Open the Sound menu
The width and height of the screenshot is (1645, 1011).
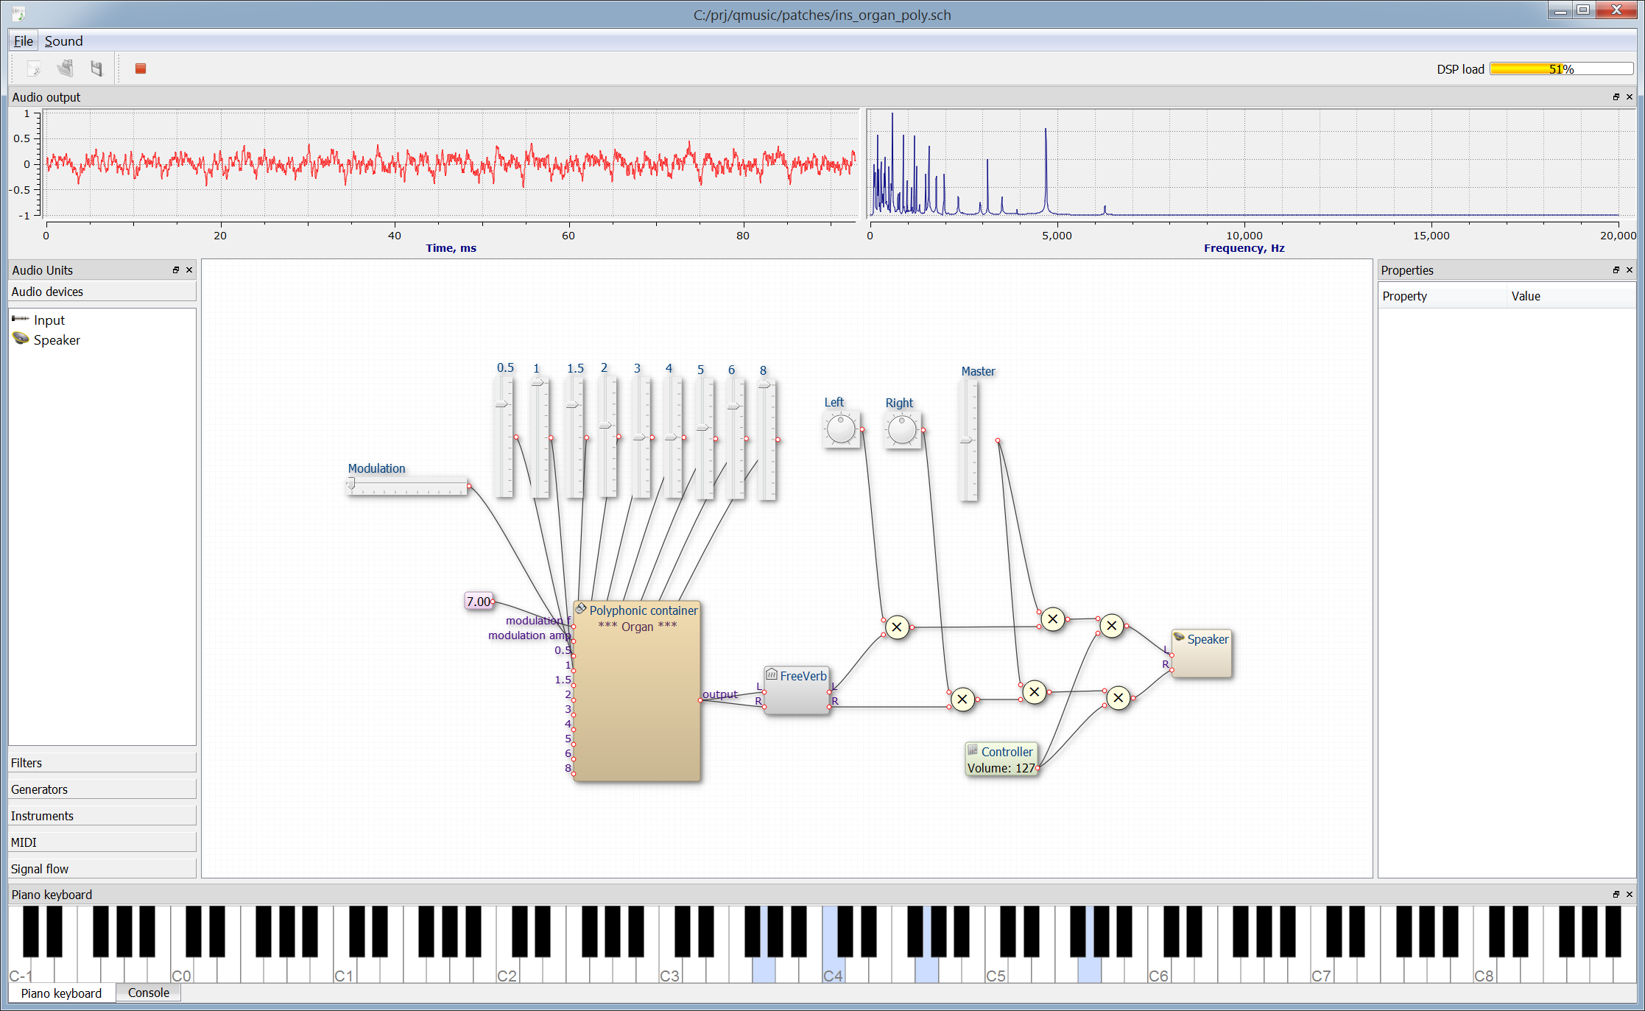[x=63, y=41]
